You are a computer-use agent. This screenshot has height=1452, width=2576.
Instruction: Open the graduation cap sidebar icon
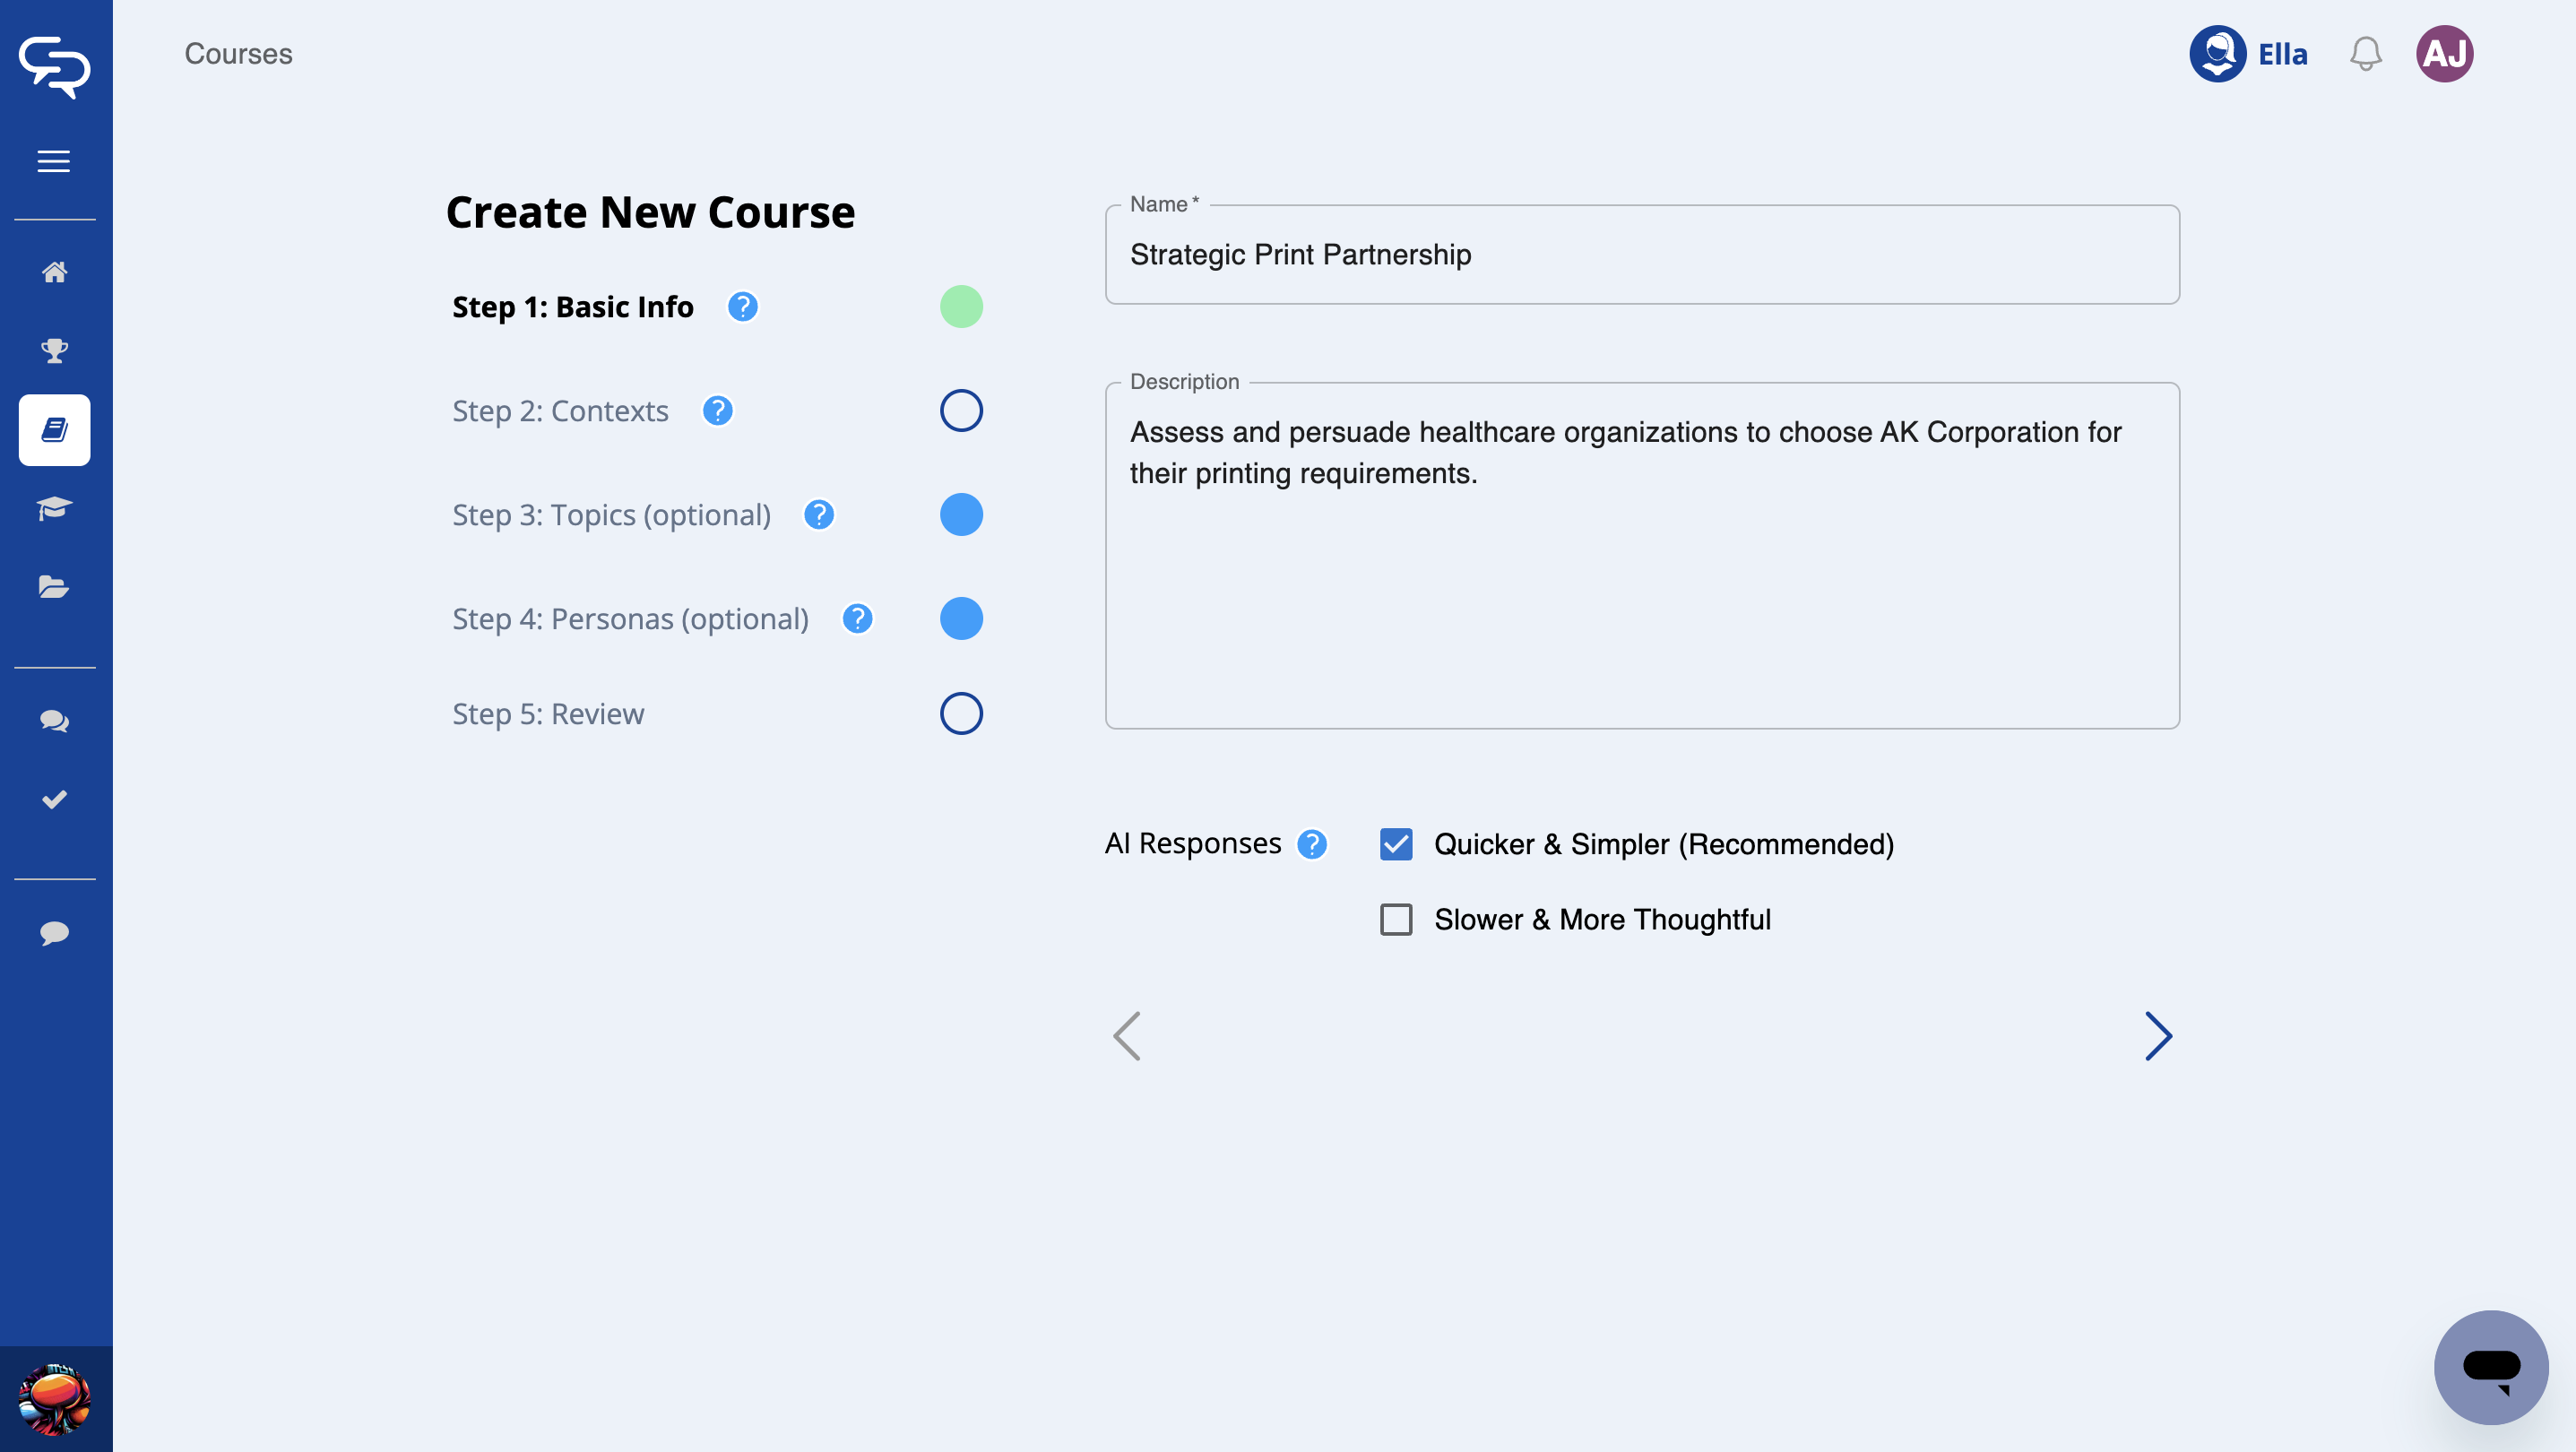point(54,508)
